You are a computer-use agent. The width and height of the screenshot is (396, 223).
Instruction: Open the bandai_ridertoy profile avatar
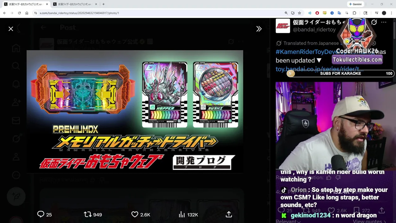283,26
